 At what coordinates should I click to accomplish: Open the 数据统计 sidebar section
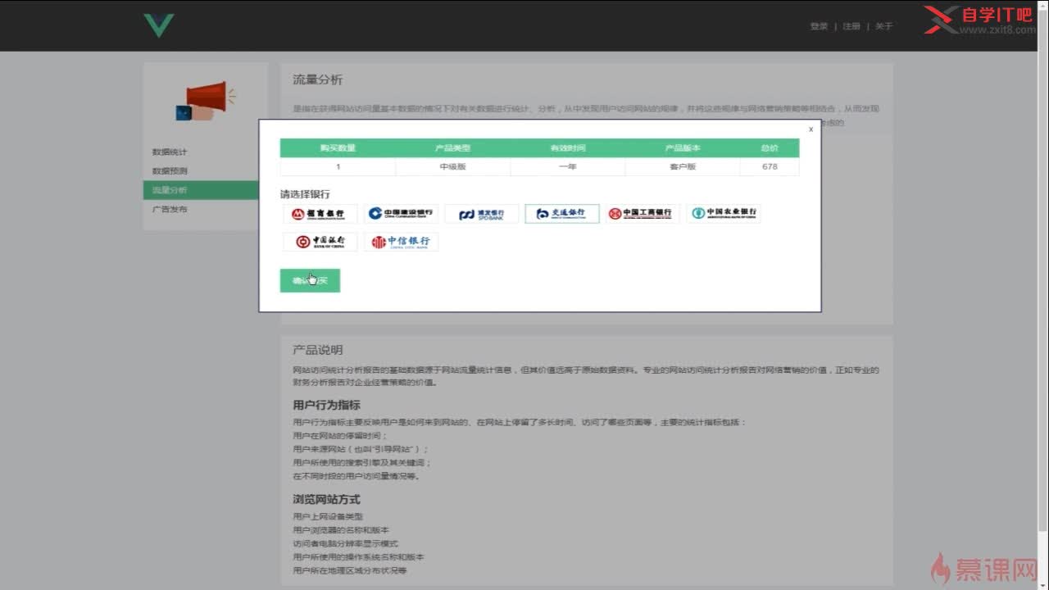tap(172, 152)
